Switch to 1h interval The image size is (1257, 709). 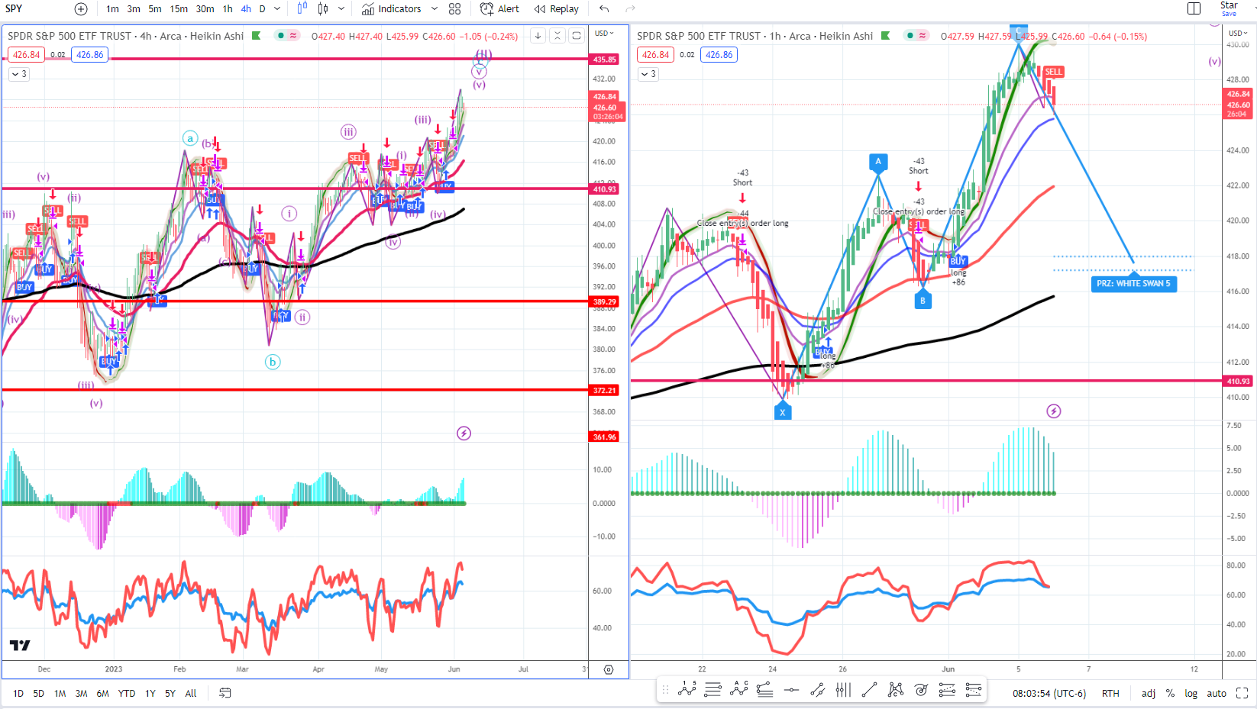(x=228, y=9)
